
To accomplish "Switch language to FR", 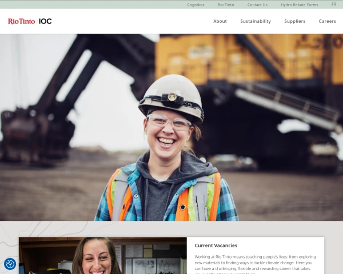I will click(x=334, y=5).
